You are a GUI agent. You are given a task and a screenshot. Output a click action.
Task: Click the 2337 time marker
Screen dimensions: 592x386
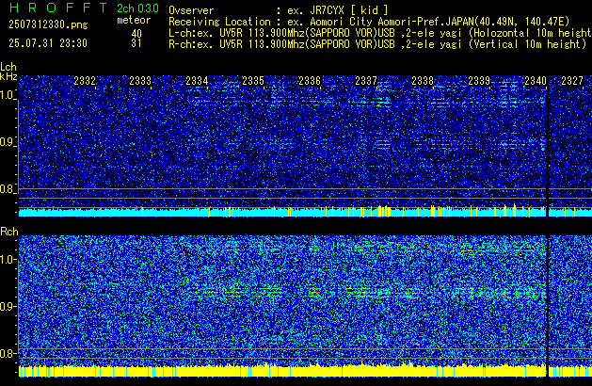click(366, 81)
